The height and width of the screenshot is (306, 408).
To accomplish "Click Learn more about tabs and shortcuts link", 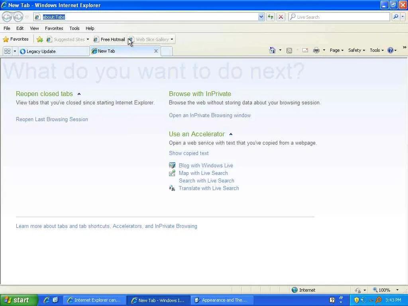I will (106, 226).
